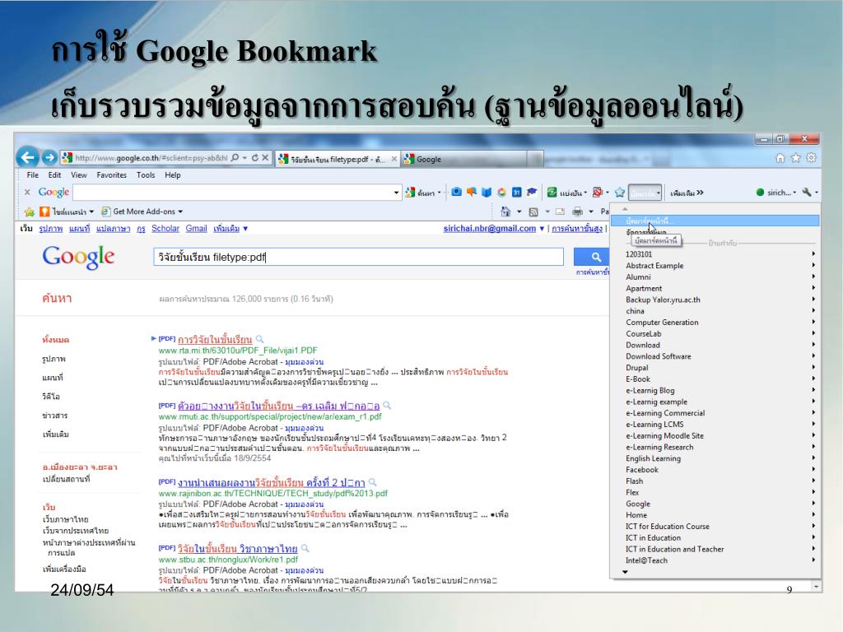Image resolution: width=843 pixels, height=632 pixels.
Task: Select highlighted bookmark-this-page menu item
Action: [x=715, y=221]
